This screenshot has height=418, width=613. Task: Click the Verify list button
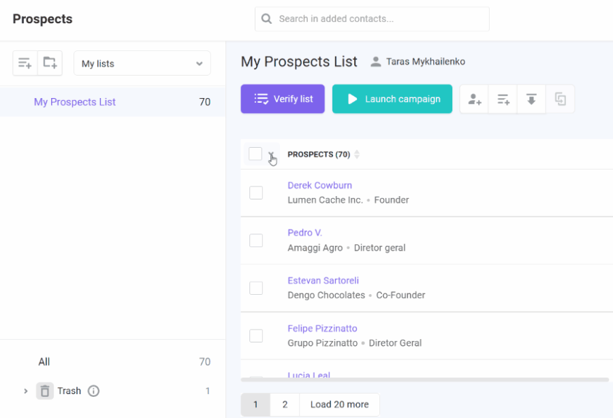pyautogui.click(x=283, y=99)
